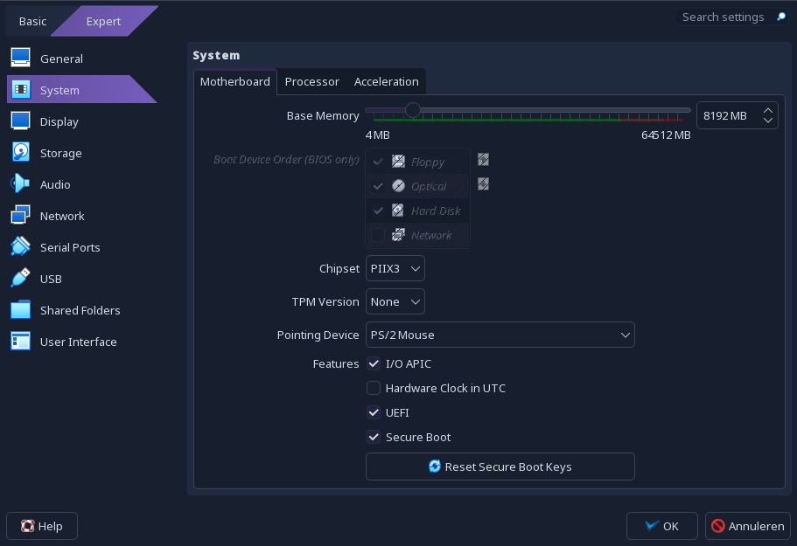The image size is (797, 546).
Task: Open the TPM Version dropdown
Action: (x=395, y=302)
